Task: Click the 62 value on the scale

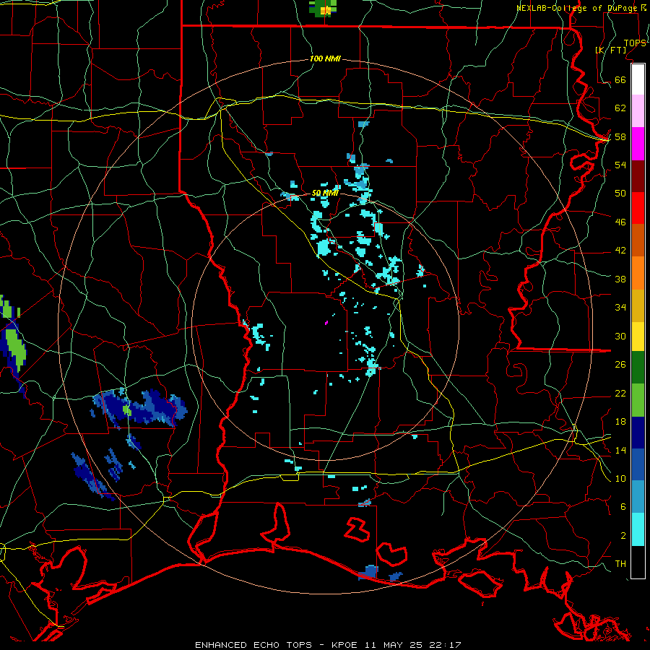Action: click(x=620, y=108)
